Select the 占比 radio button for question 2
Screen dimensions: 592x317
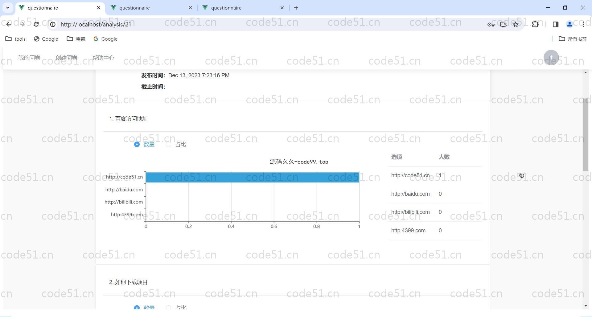[169, 307]
